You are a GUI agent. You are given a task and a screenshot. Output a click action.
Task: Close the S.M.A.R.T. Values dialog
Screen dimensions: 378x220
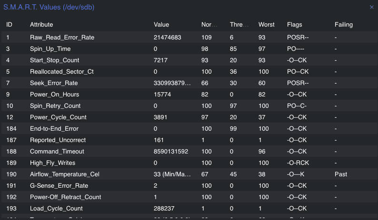coord(372,7)
